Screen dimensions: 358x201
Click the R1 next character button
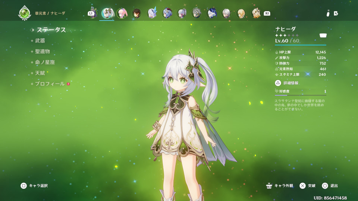(x=267, y=13)
